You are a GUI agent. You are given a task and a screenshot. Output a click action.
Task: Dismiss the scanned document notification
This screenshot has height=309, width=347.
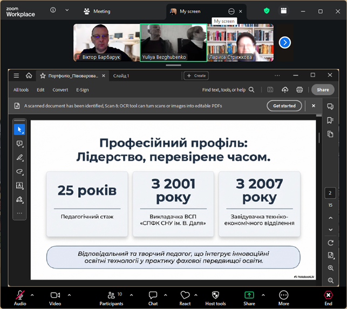314,106
